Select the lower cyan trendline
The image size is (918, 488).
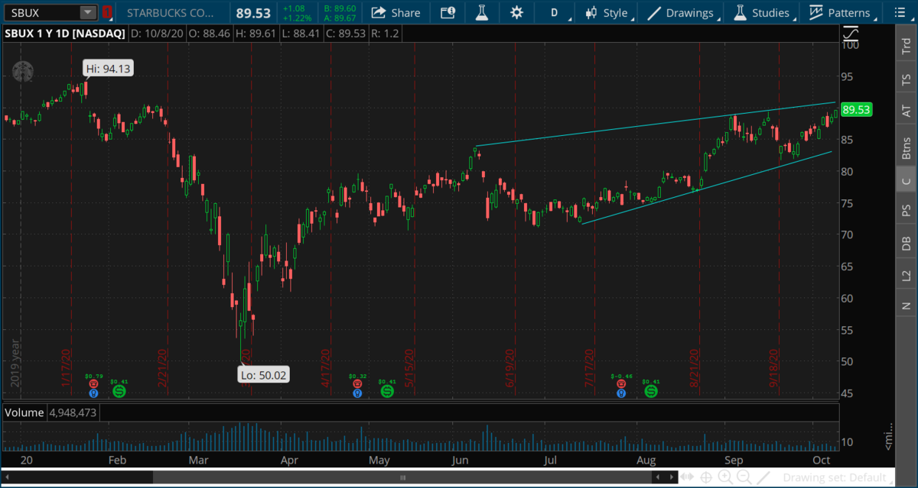point(708,187)
